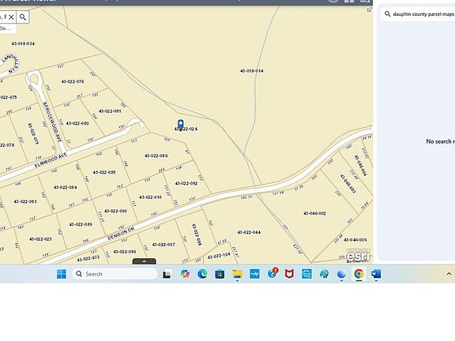Click the Esri logo attribution
The width and height of the screenshot is (455, 341).
tap(358, 256)
